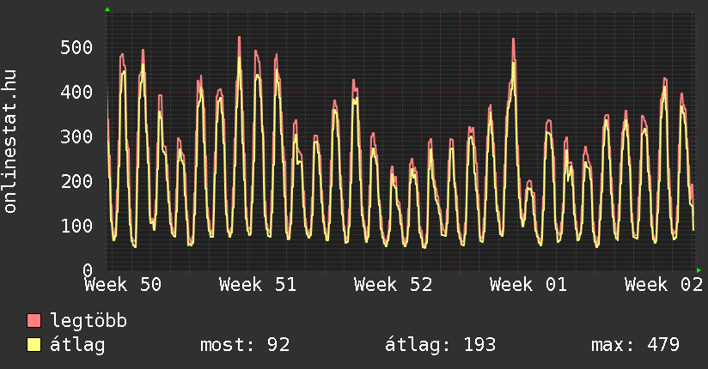This screenshot has height=369, width=708.
Task: Click the Week 50 axis label
Action: [x=123, y=285]
